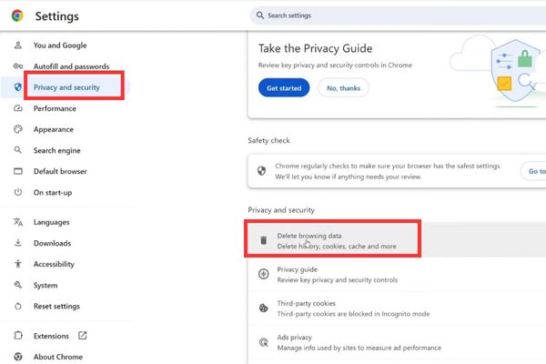Open You and Google settings section
546x364 pixels.
coord(60,45)
